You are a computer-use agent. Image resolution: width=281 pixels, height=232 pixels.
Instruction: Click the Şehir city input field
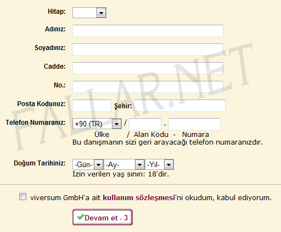point(179,106)
